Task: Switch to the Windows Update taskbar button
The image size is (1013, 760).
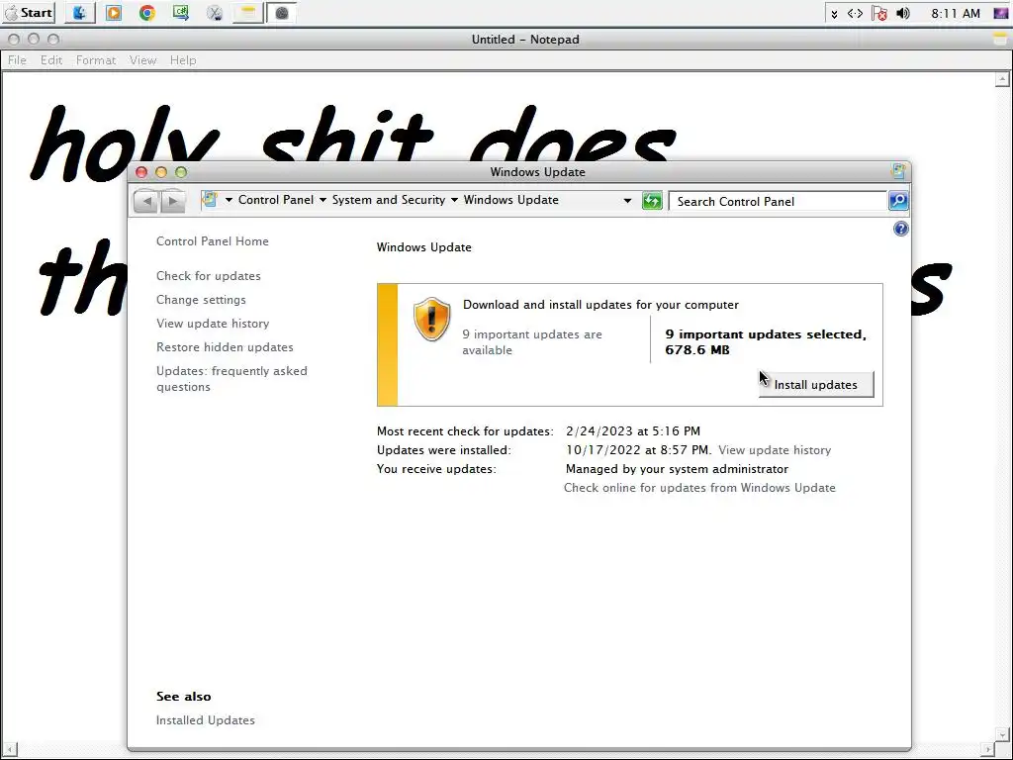Action: point(282,12)
